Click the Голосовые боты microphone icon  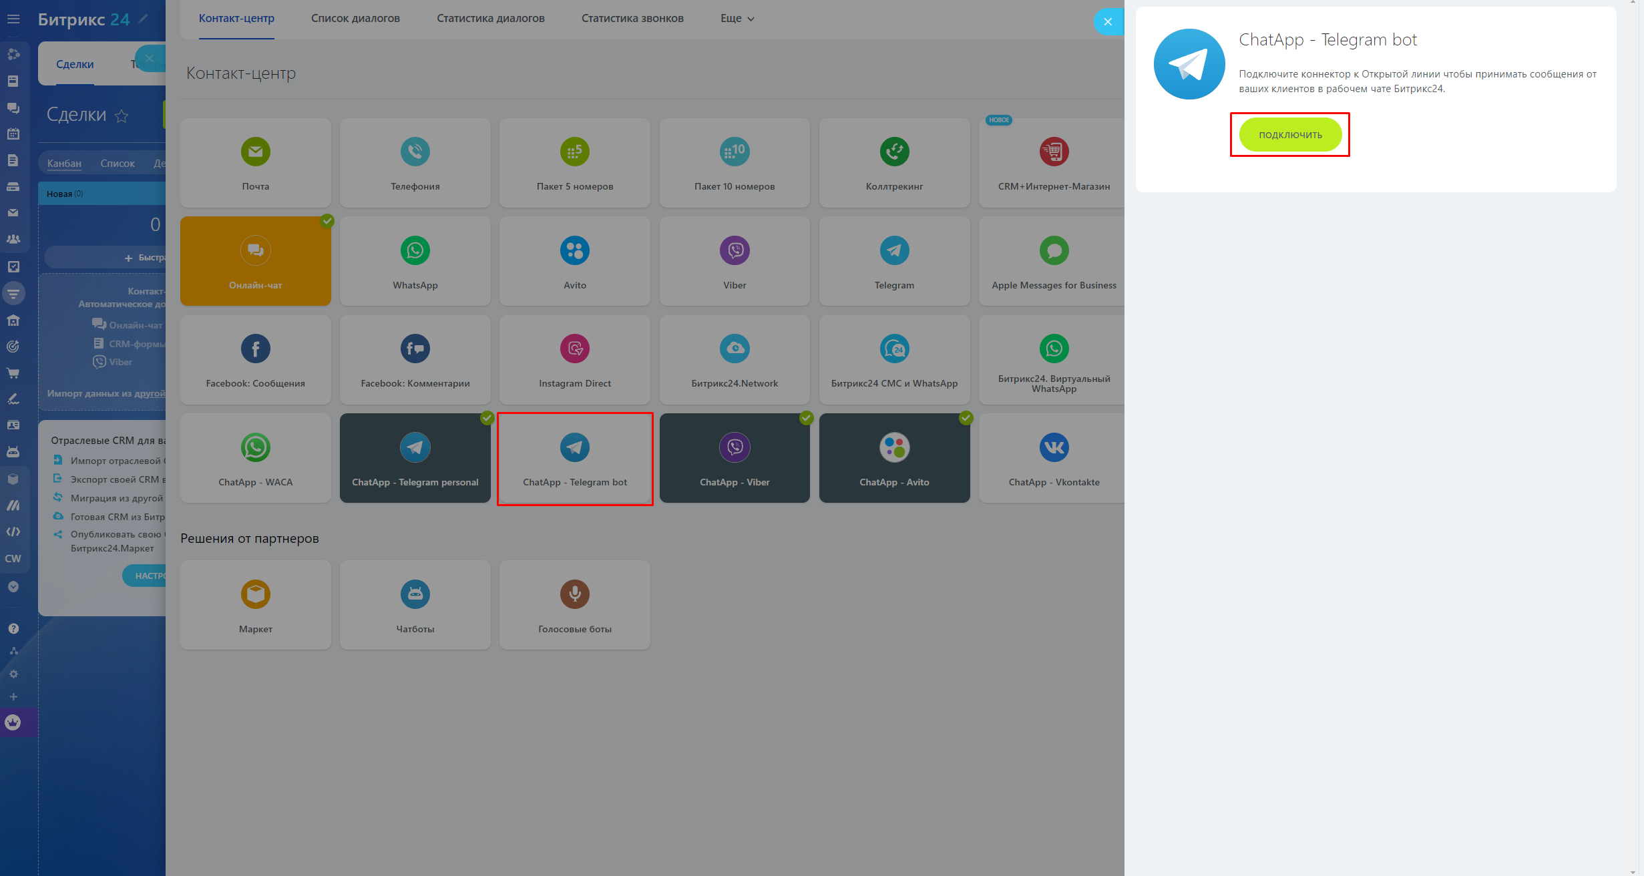tap(574, 594)
